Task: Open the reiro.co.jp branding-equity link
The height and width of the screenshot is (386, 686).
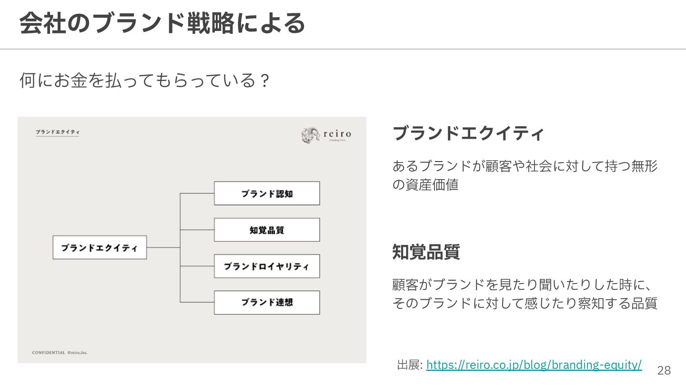Action: point(534,365)
